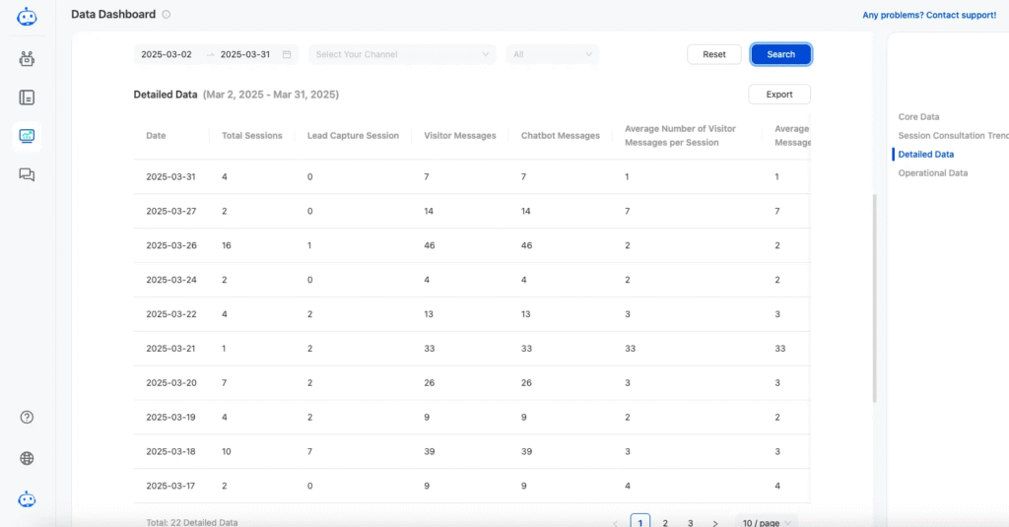The image size is (1009, 527).
Task: Open the calendar icon in date range
Action: click(x=287, y=55)
